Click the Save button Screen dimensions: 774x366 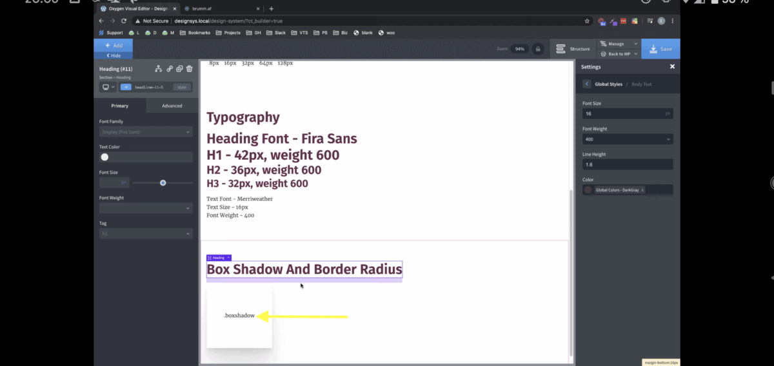660,49
